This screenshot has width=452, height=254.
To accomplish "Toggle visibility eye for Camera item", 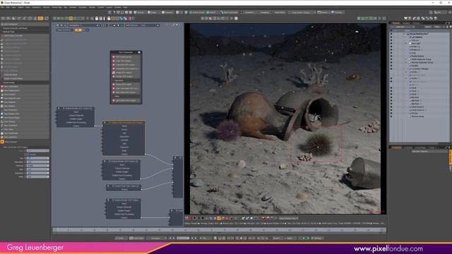I will (x=391, y=37).
